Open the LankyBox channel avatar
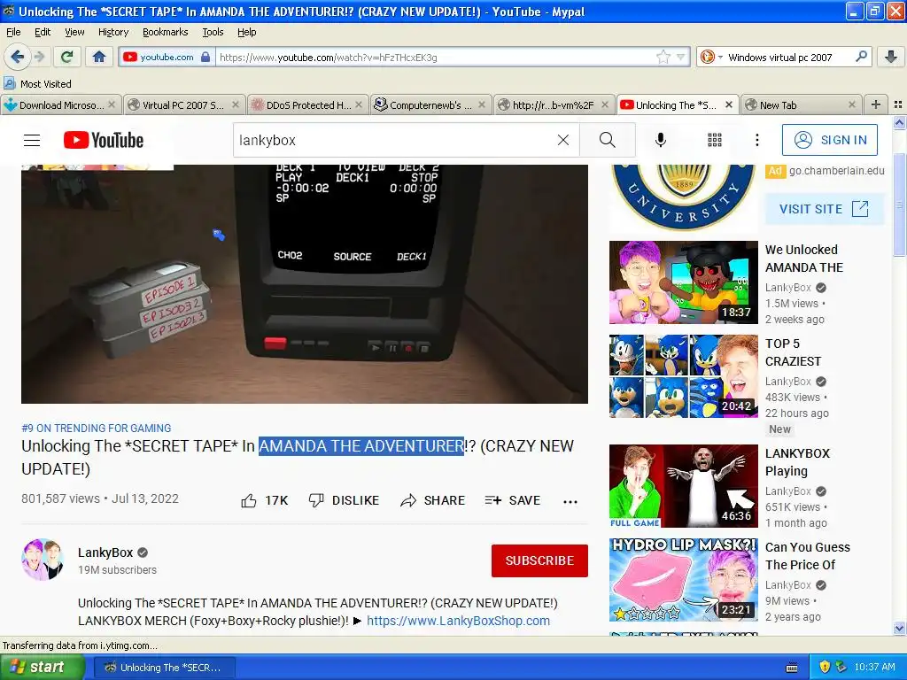Viewport: 907px width, 680px height. click(x=43, y=560)
